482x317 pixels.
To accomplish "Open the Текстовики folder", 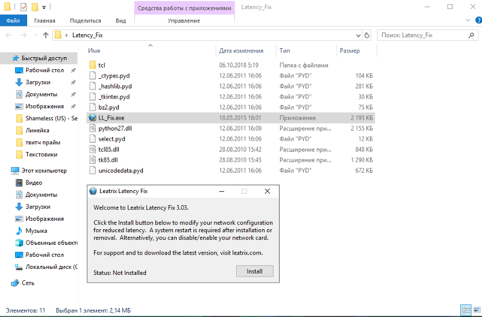I will [x=41, y=155].
